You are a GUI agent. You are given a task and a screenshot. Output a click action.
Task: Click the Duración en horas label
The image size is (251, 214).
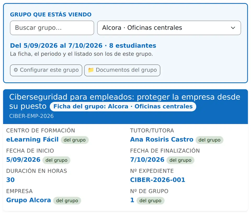click(37, 171)
